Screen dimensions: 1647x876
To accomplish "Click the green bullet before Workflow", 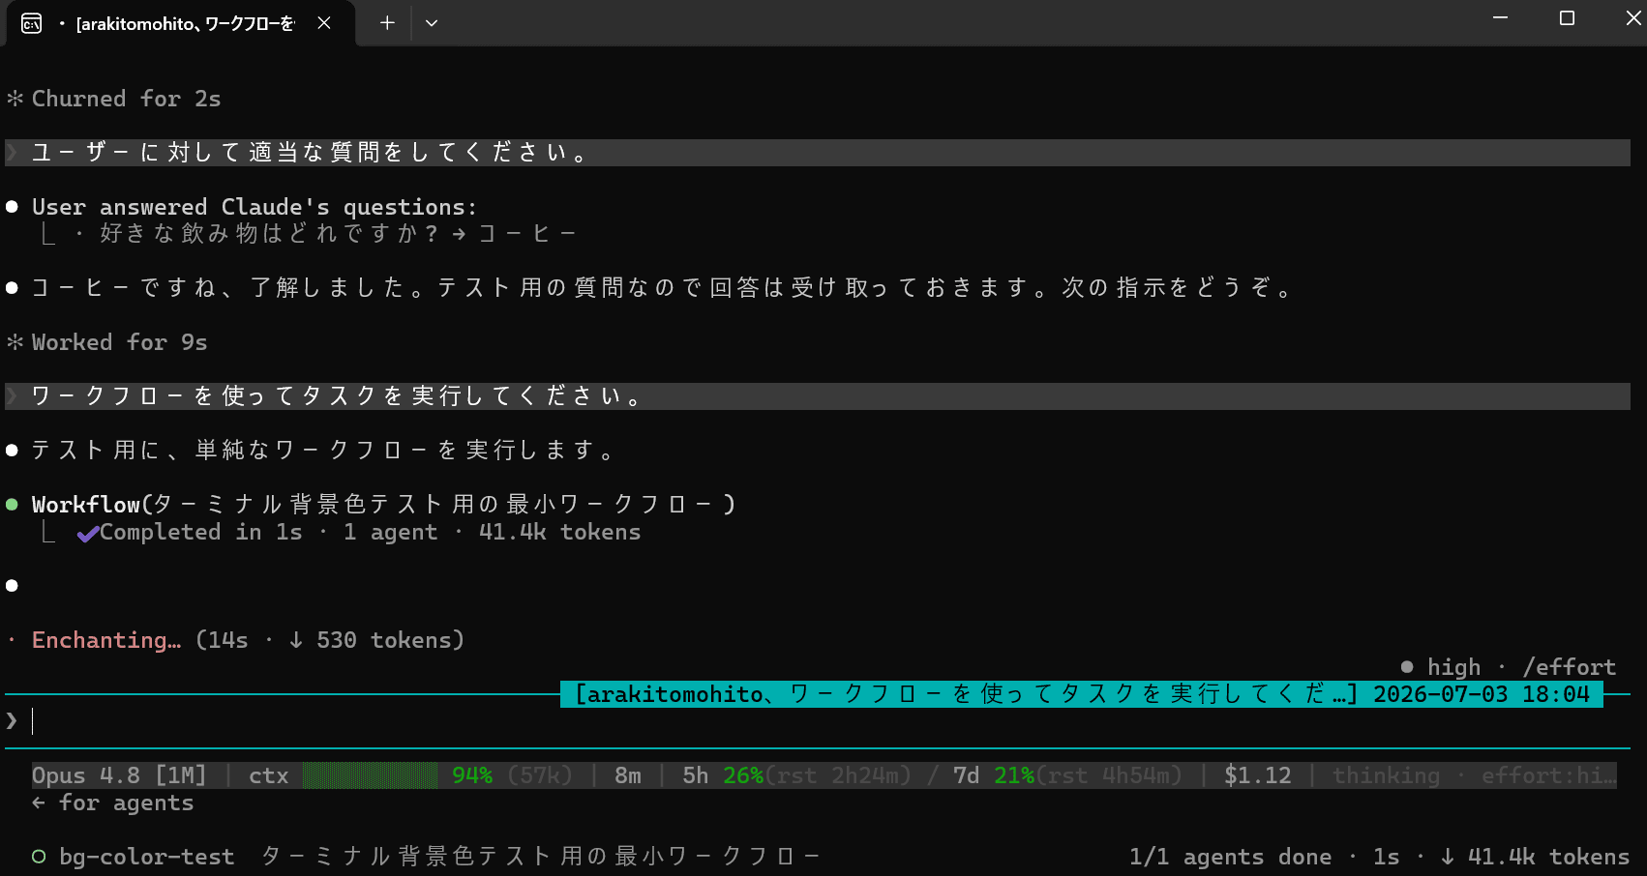I will [12, 505].
